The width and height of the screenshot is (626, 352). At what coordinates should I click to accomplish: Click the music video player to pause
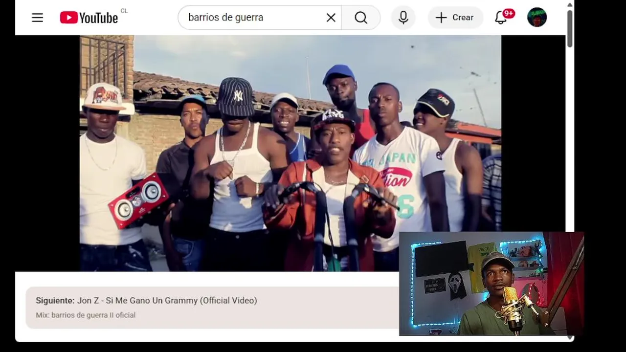point(291,153)
